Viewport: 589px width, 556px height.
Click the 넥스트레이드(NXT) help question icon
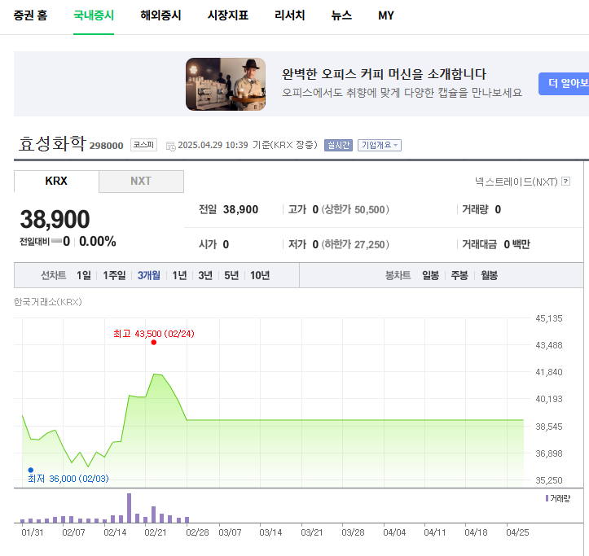(565, 182)
